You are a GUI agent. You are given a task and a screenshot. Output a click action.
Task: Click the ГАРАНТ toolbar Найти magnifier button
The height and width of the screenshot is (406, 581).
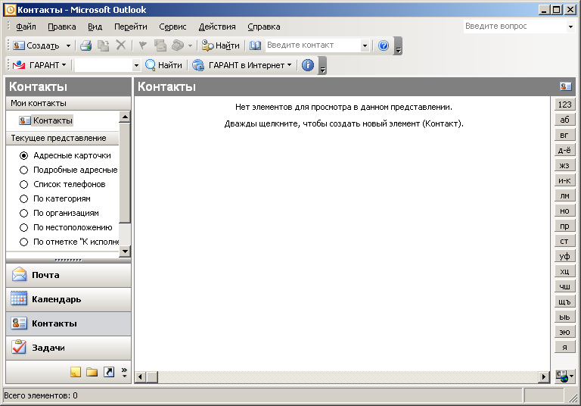click(x=163, y=65)
